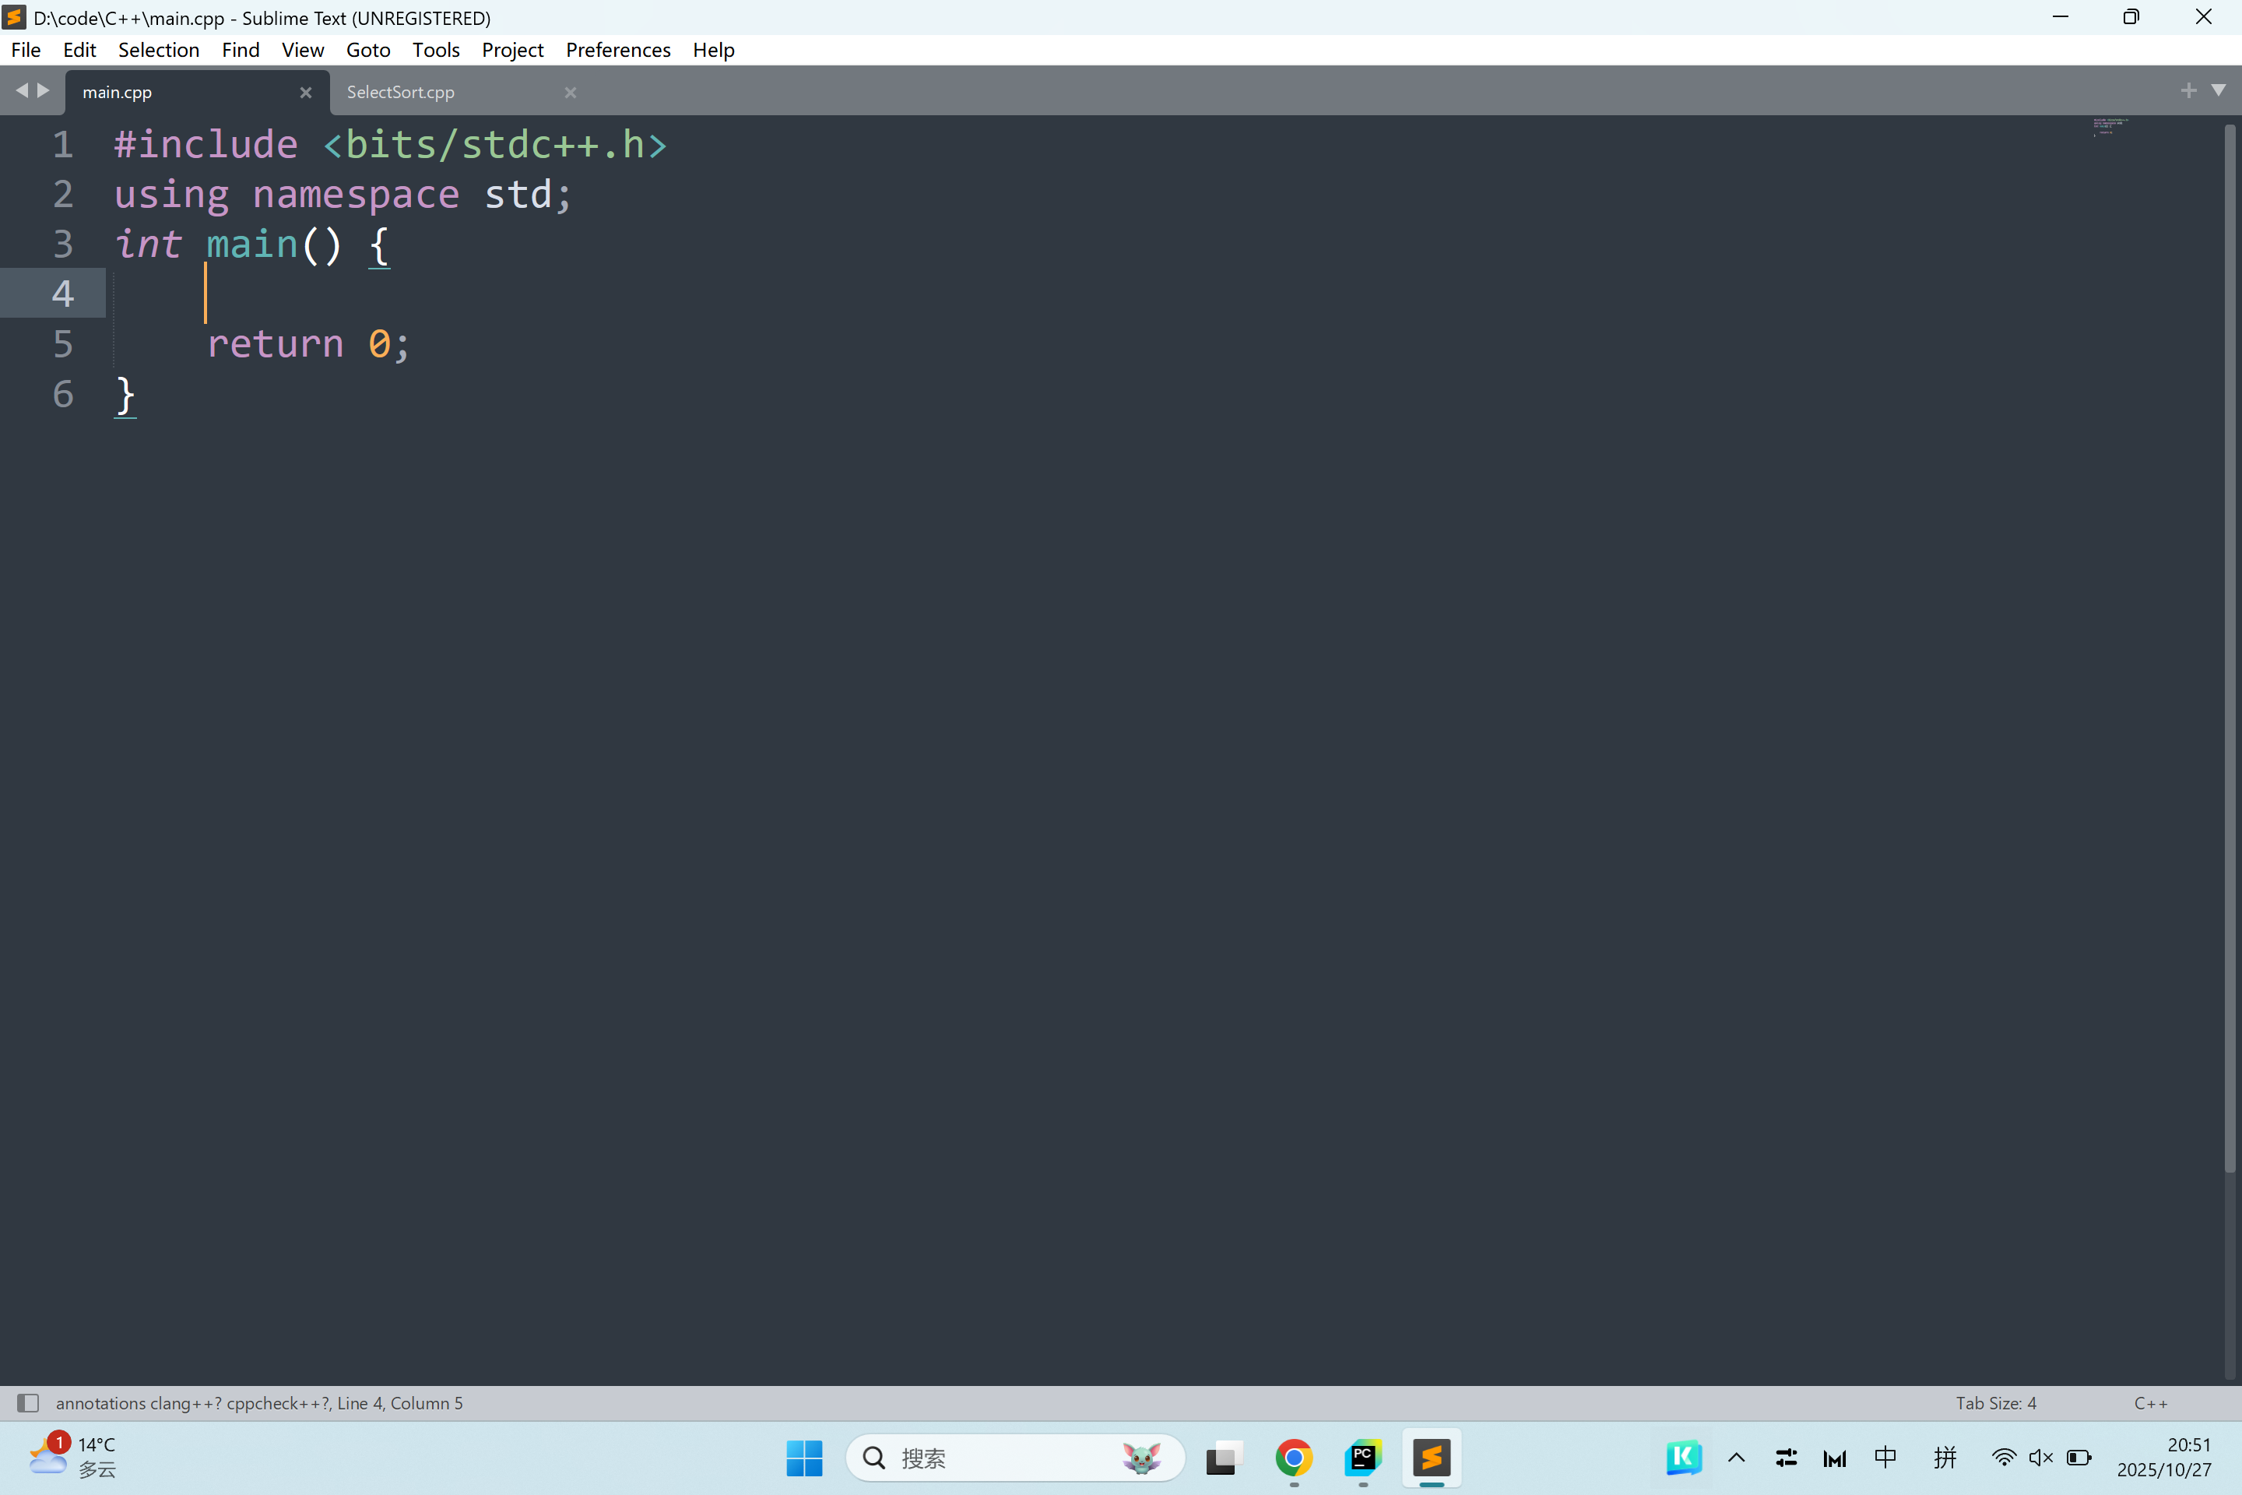Show hidden system tray icons
The image size is (2242, 1495).
coord(1736,1457)
